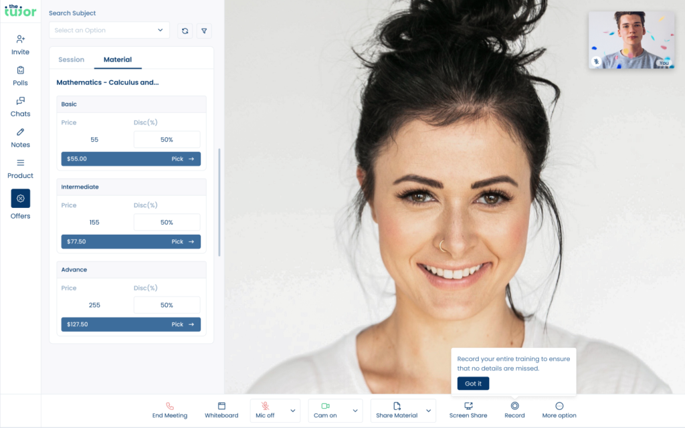Click the Got it tooltip button
The width and height of the screenshot is (685, 428).
tap(473, 383)
